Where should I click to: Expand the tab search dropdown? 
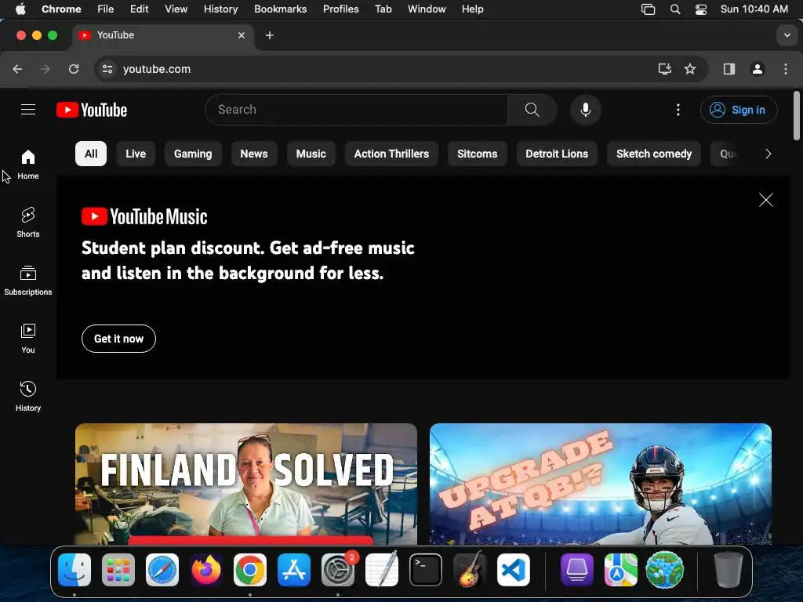pos(787,35)
